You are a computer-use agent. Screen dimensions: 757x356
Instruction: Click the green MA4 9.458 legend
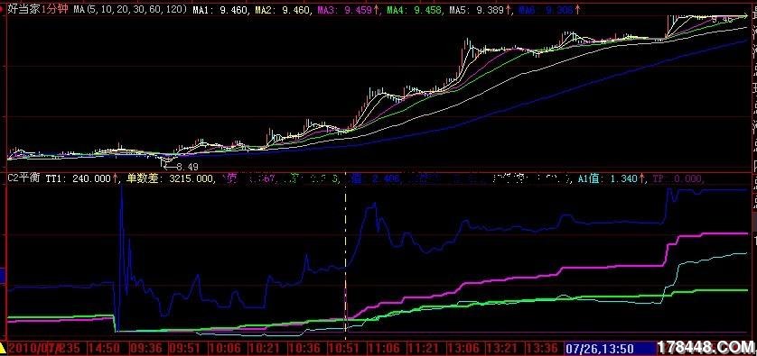[413, 9]
